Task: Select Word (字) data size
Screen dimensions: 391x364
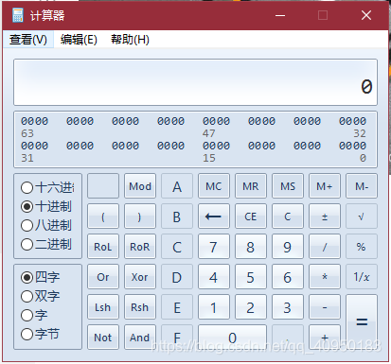Action: (34, 315)
